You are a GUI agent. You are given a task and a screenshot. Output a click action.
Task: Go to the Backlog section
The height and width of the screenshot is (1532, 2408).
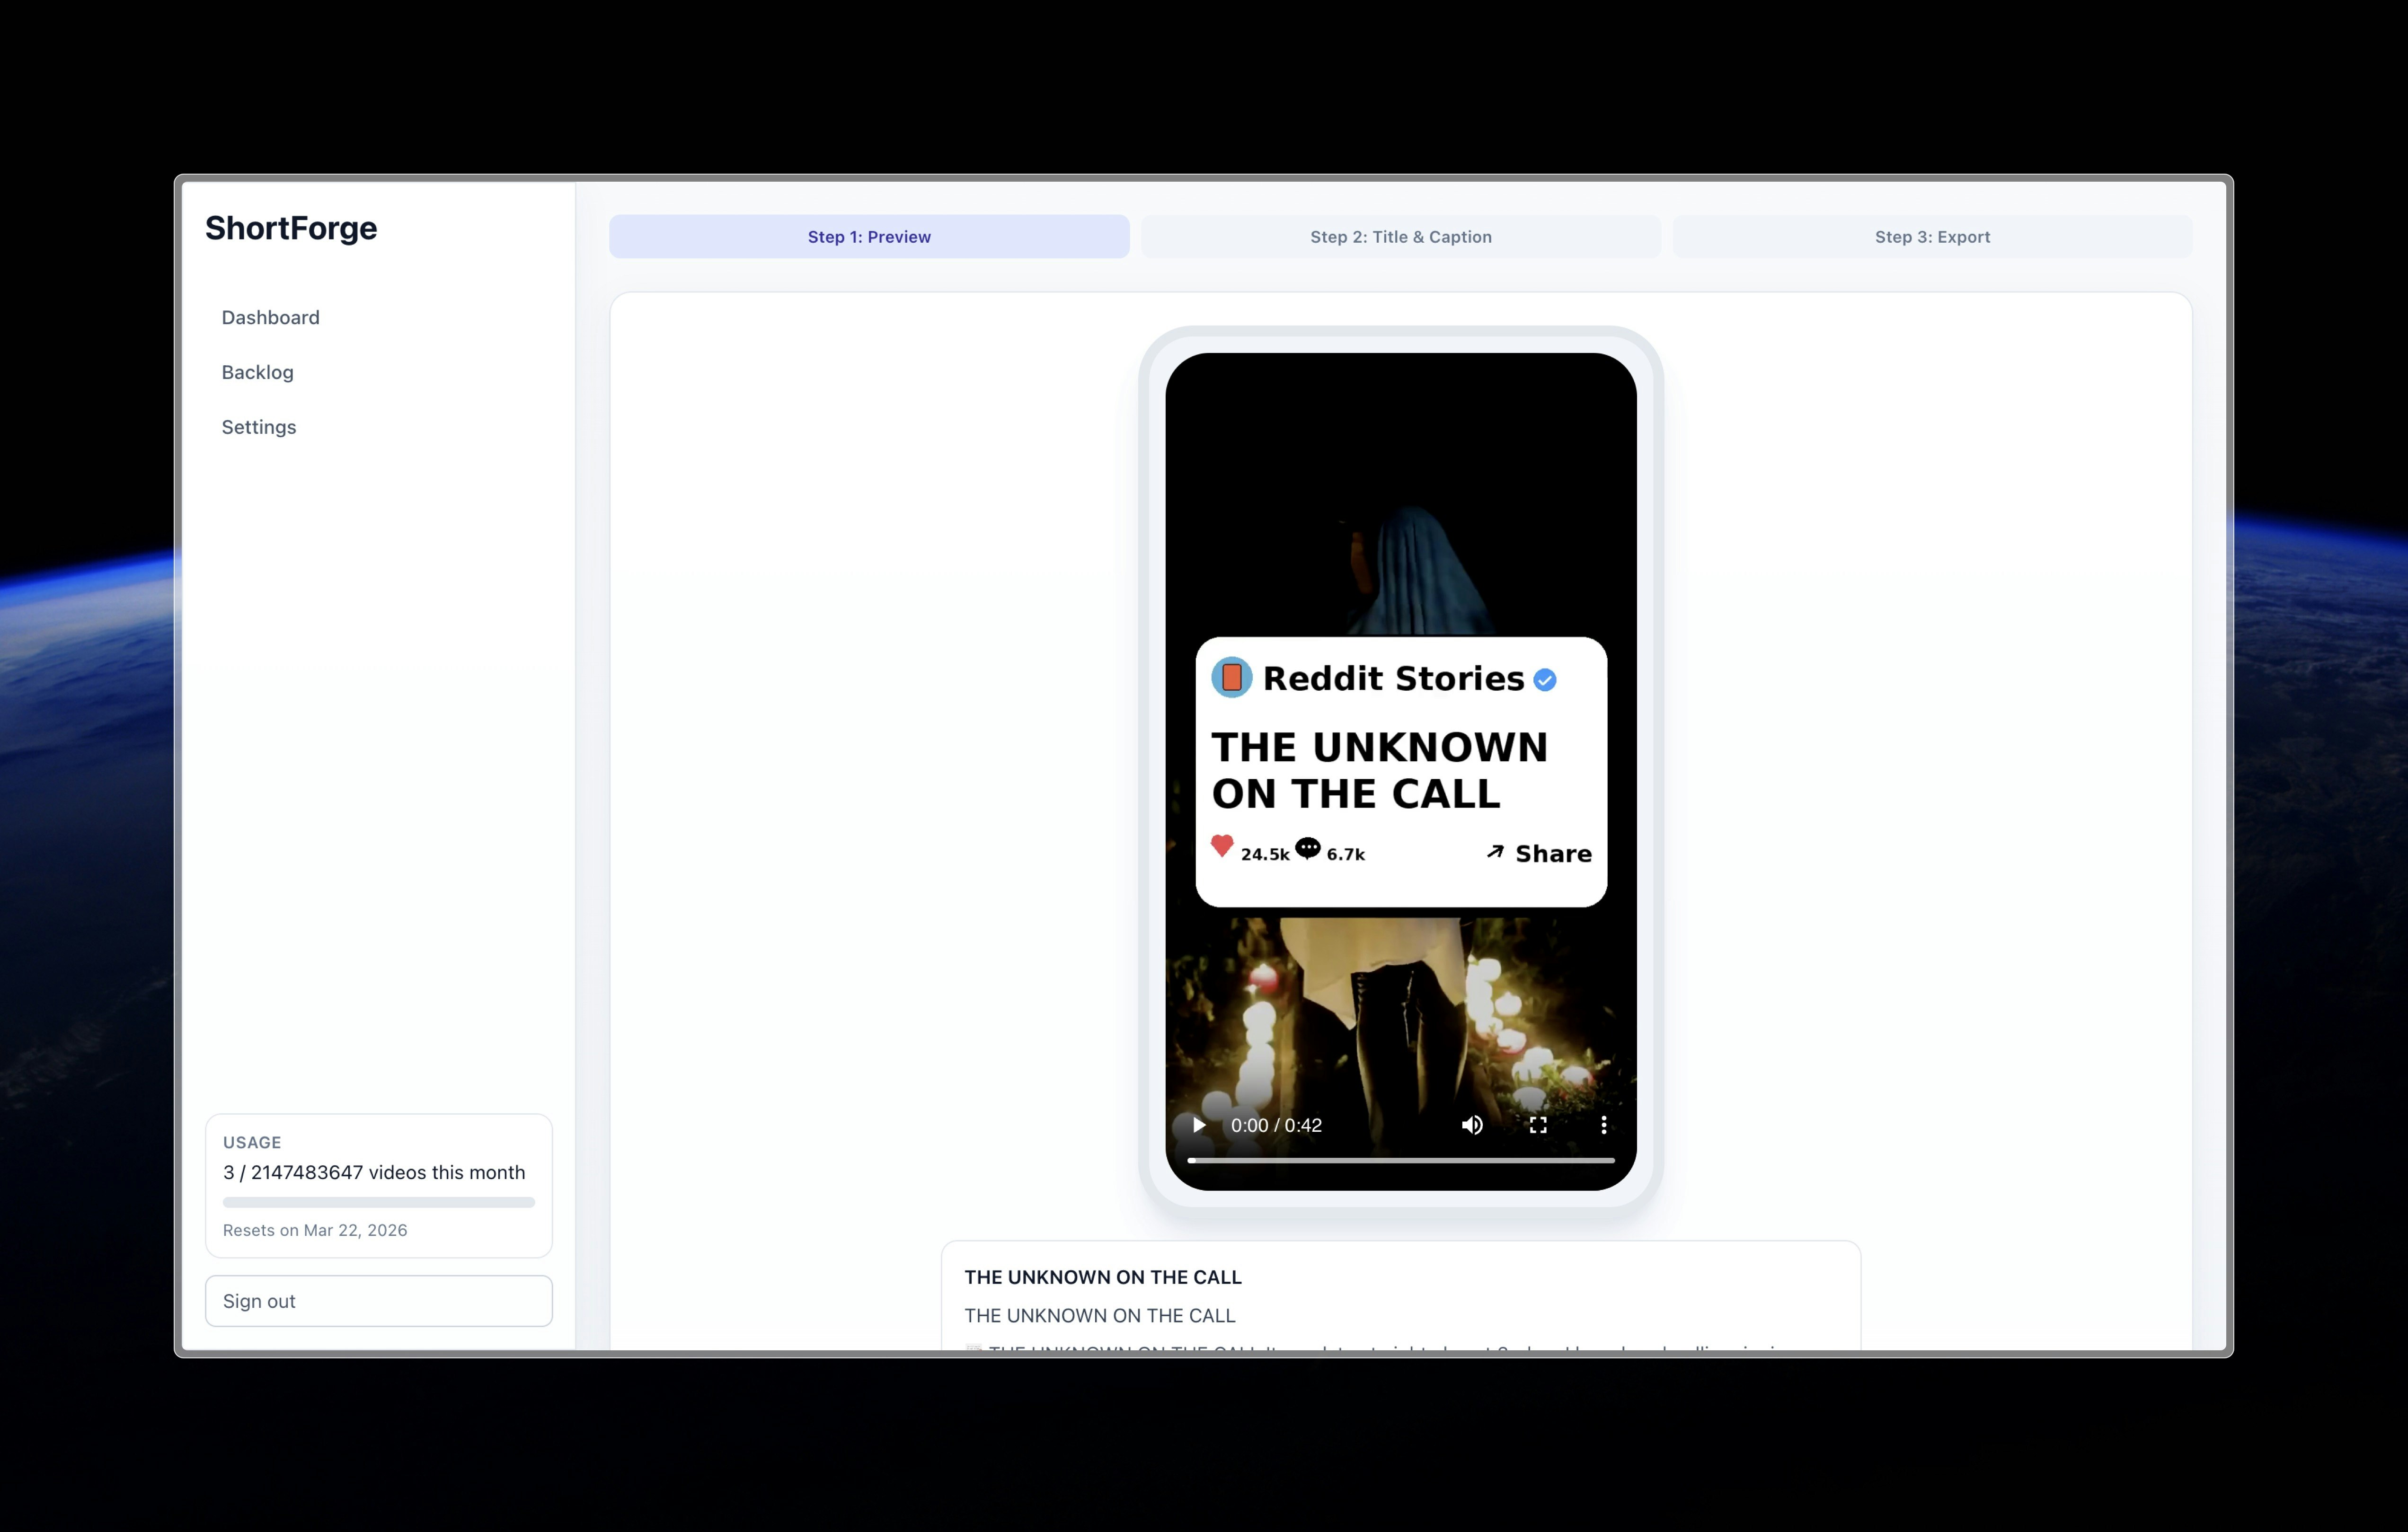pos(257,371)
